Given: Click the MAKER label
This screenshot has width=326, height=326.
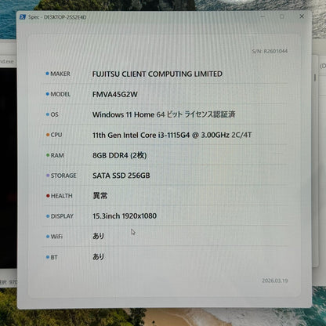Looking at the screenshot, I should (x=60, y=74).
